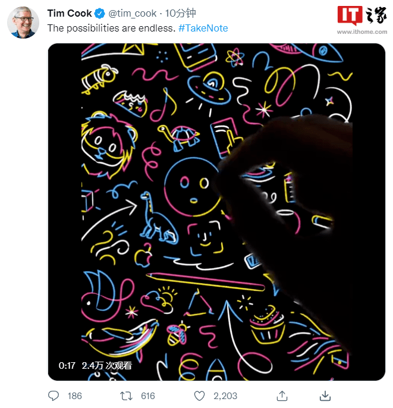Click the share upload icon
The height and width of the screenshot is (408, 393).
tap(282, 396)
